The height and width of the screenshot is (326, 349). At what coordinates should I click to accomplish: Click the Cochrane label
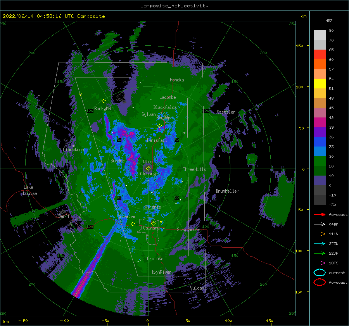point(127,217)
